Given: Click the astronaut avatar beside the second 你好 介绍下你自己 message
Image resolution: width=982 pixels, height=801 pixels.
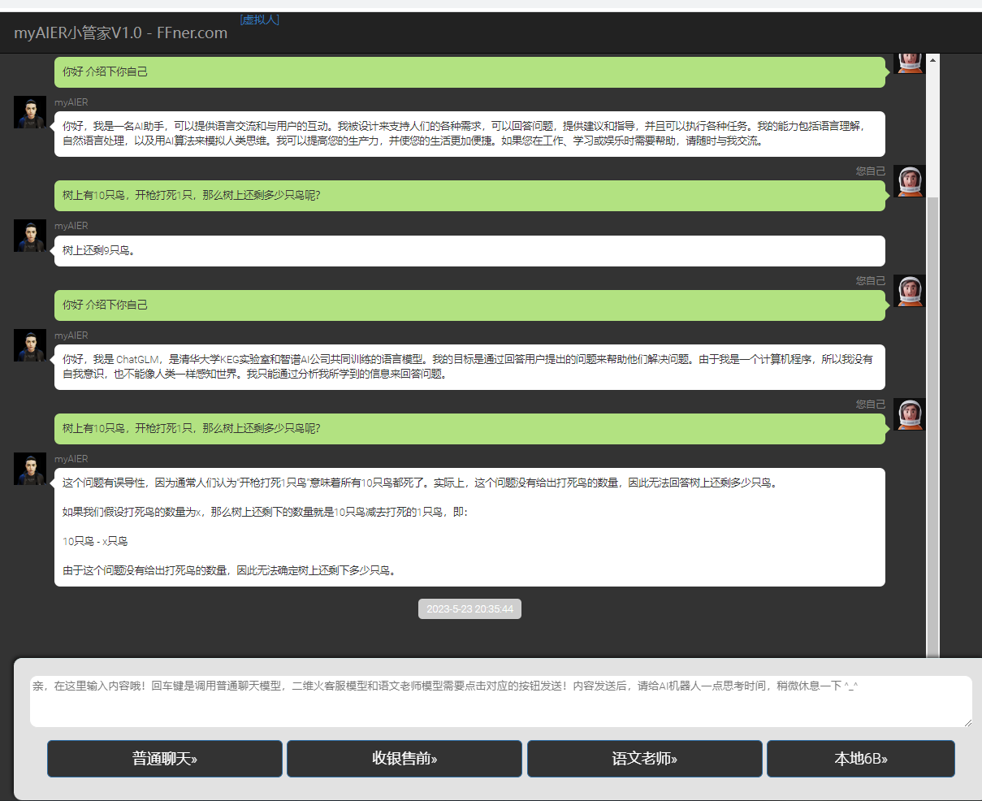Looking at the screenshot, I should pos(909,291).
